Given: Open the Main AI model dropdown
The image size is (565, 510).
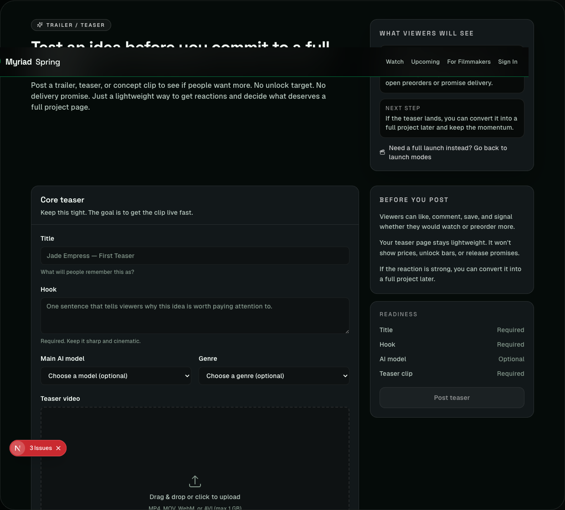Looking at the screenshot, I should pyautogui.click(x=116, y=376).
